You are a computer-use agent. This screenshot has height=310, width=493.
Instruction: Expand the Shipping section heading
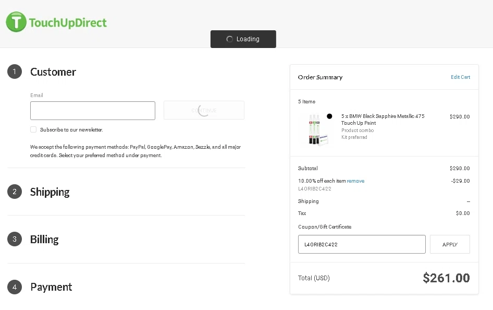(x=50, y=192)
